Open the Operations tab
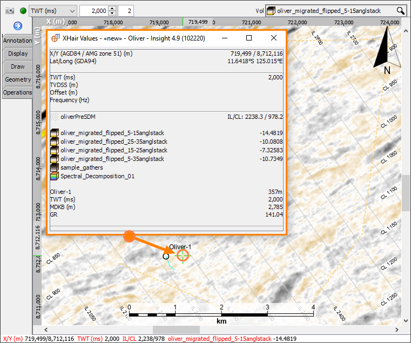Viewport: 411px width, 343px height. coord(18,92)
